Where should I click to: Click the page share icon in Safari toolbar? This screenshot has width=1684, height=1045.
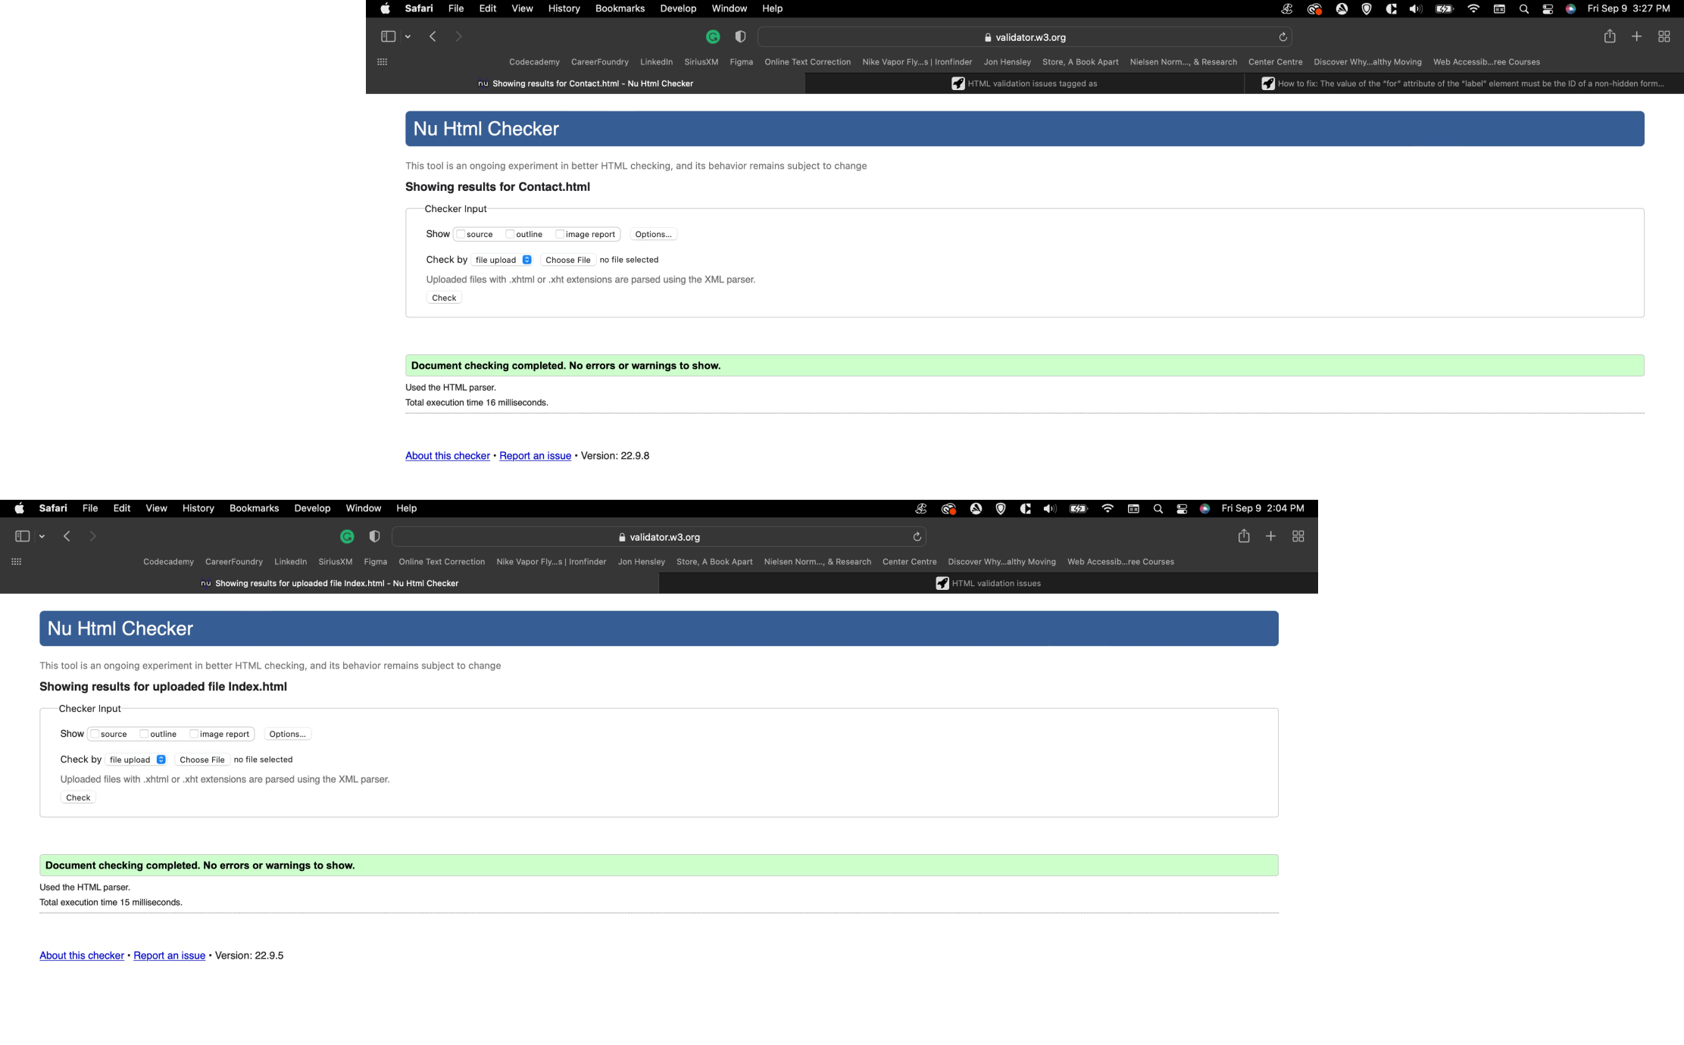tap(1609, 36)
